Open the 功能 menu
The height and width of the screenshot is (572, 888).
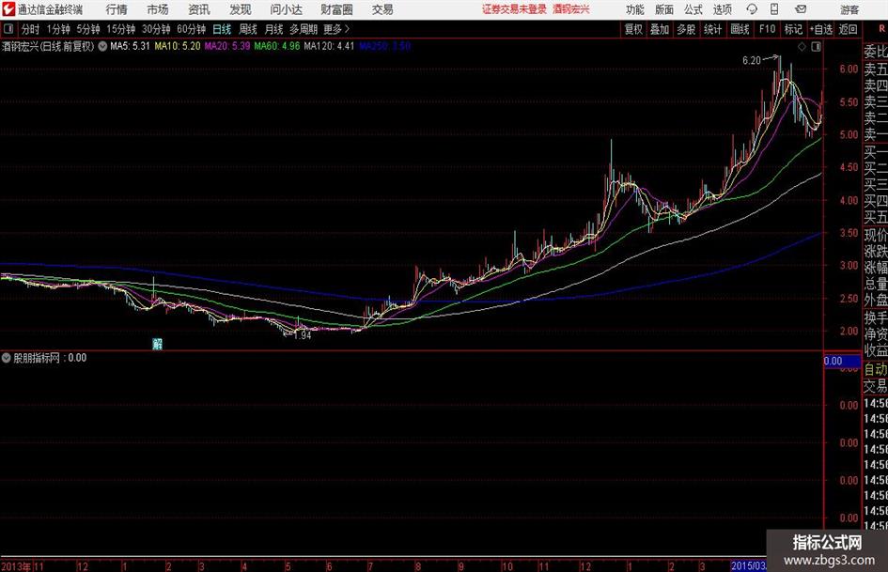635,9
